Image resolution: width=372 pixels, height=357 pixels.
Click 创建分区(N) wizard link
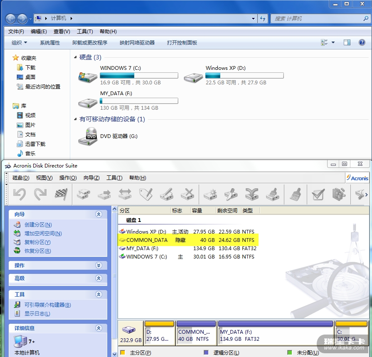pos(38,225)
